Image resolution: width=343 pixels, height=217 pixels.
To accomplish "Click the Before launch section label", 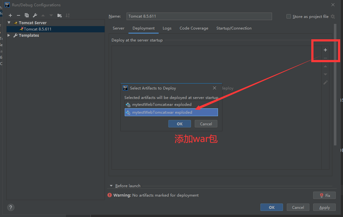I will [x=128, y=186].
